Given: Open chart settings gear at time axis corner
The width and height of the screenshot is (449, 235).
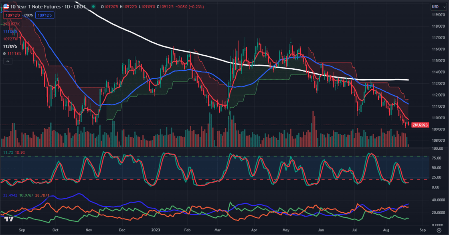Looking at the screenshot, I should (439, 230).
